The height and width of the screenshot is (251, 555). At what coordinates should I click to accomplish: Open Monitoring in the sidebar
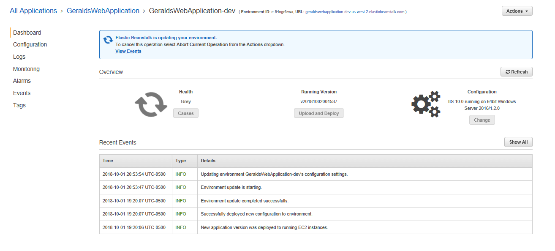point(26,69)
